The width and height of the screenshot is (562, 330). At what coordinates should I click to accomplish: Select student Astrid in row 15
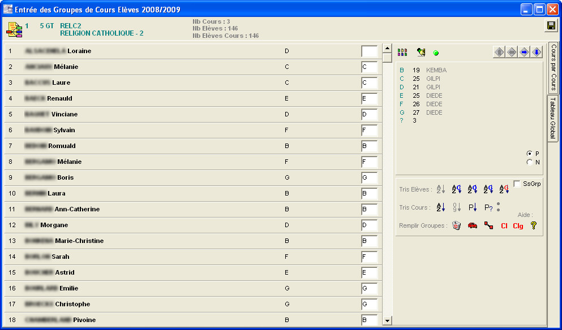(x=193, y=272)
